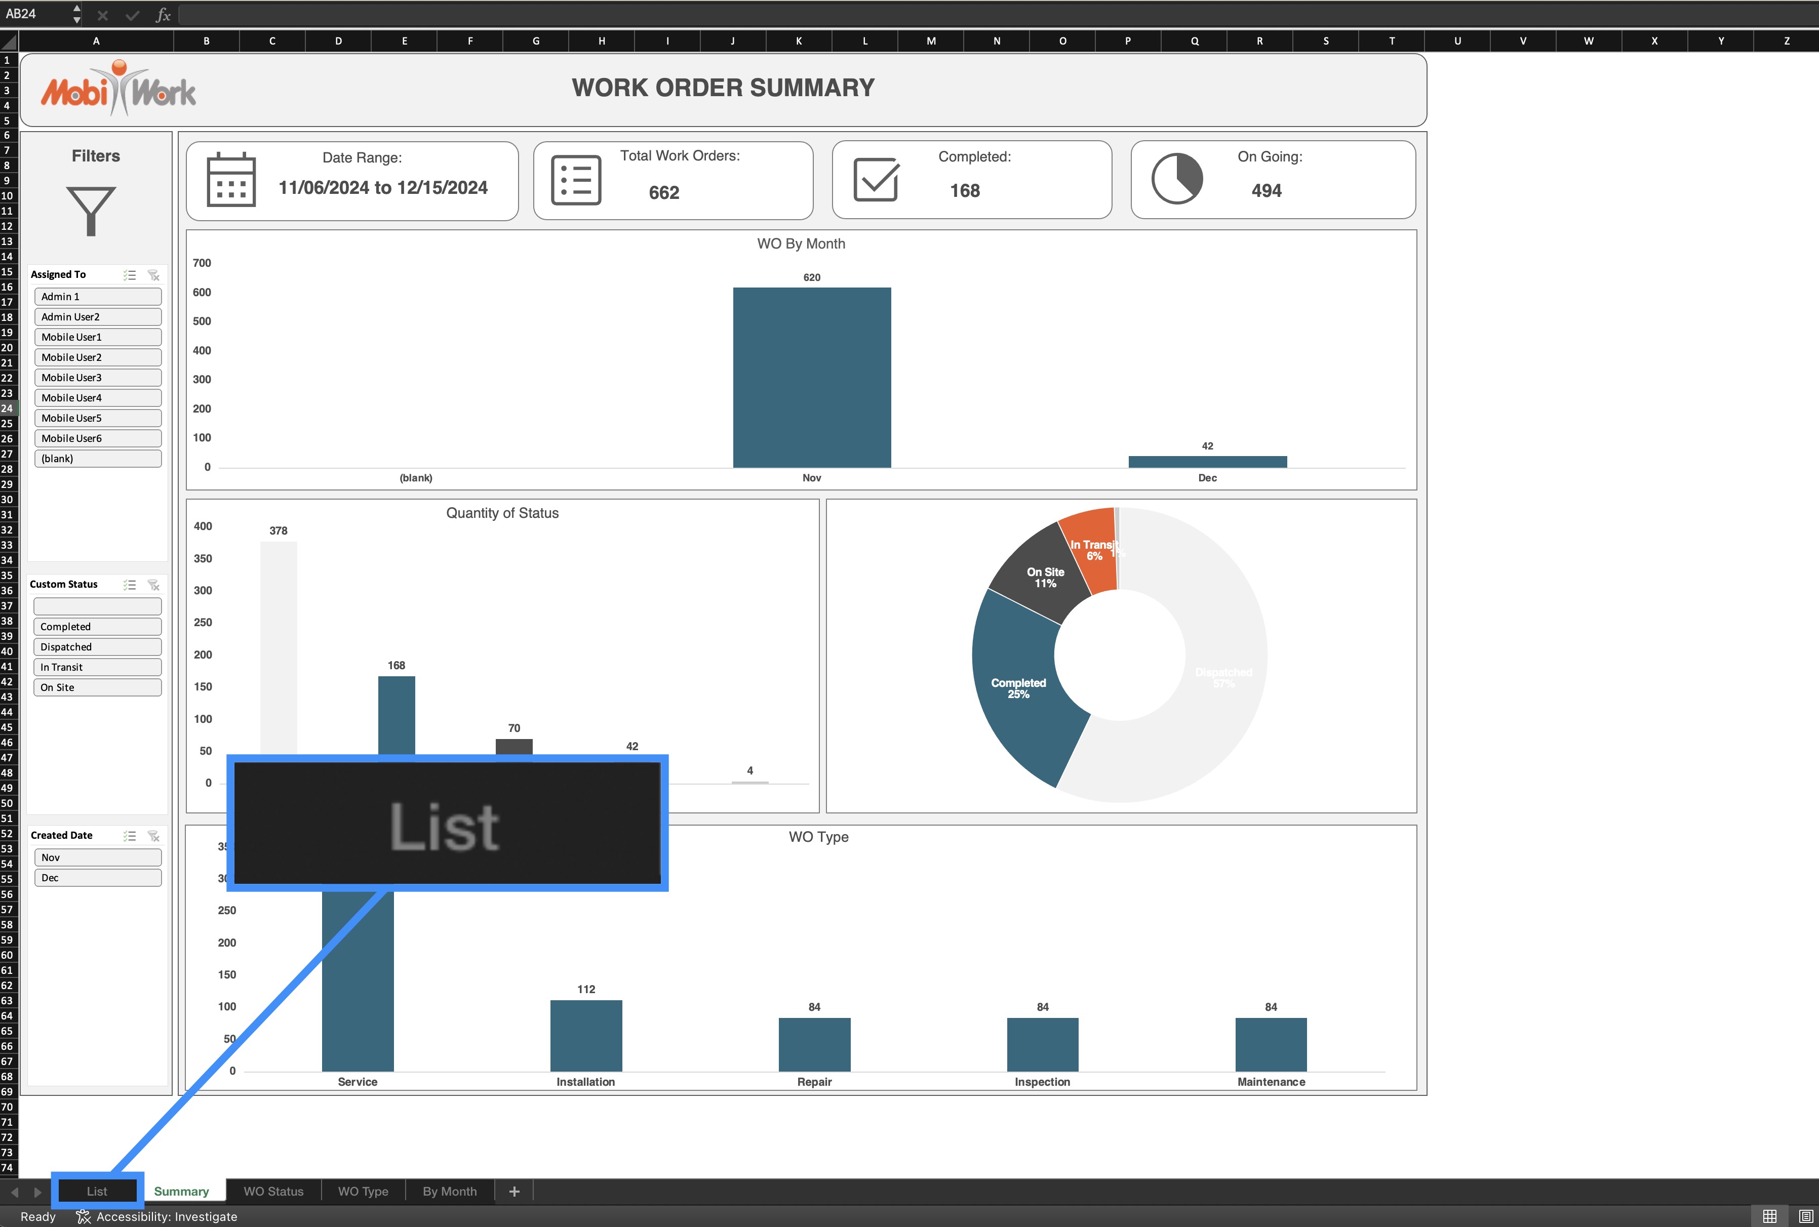Select the In Transit slicer button

(97, 668)
